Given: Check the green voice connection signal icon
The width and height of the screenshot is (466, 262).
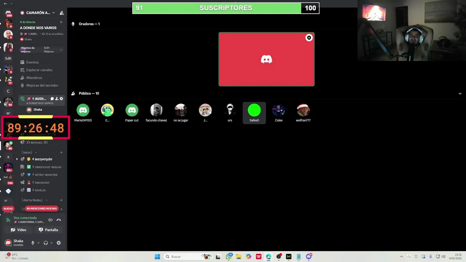Looking at the screenshot, I should coord(8,220).
